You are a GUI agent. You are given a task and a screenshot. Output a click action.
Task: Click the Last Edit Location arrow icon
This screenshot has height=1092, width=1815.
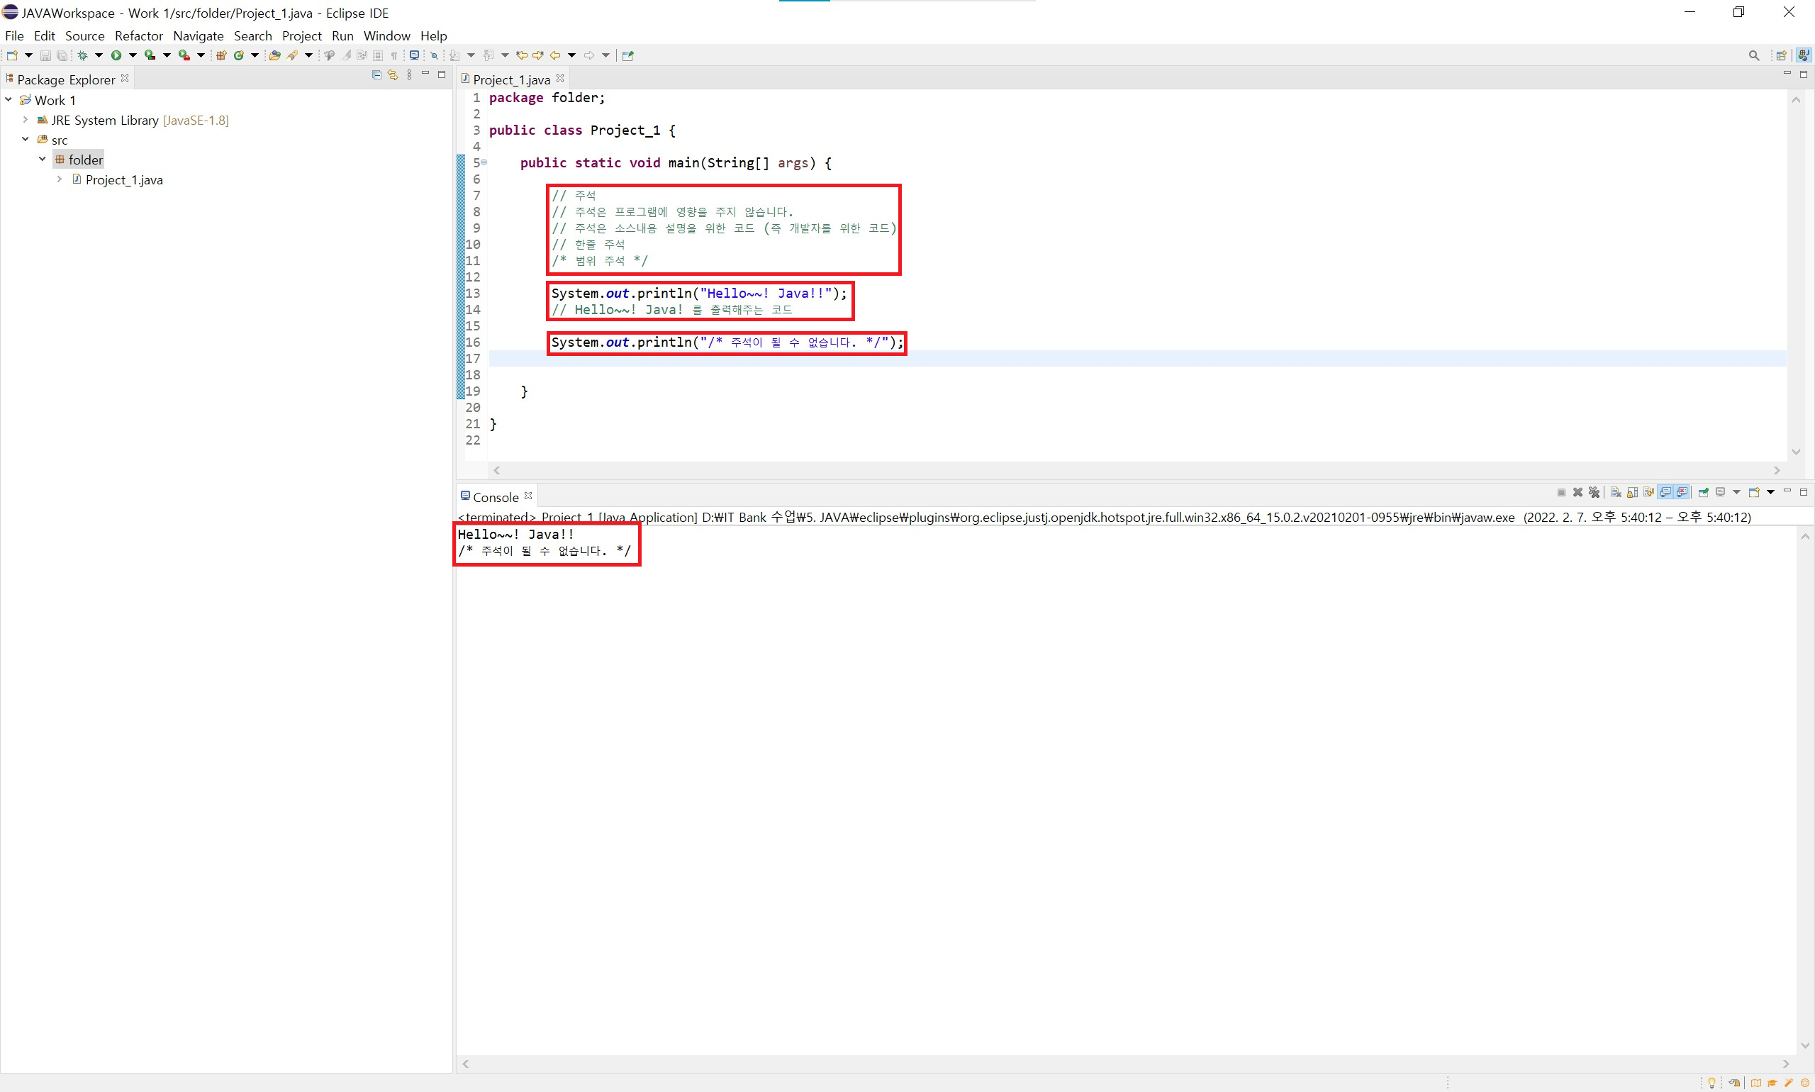[522, 55]
